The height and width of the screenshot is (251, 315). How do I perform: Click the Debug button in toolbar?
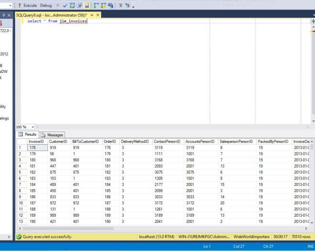[46, 5]
